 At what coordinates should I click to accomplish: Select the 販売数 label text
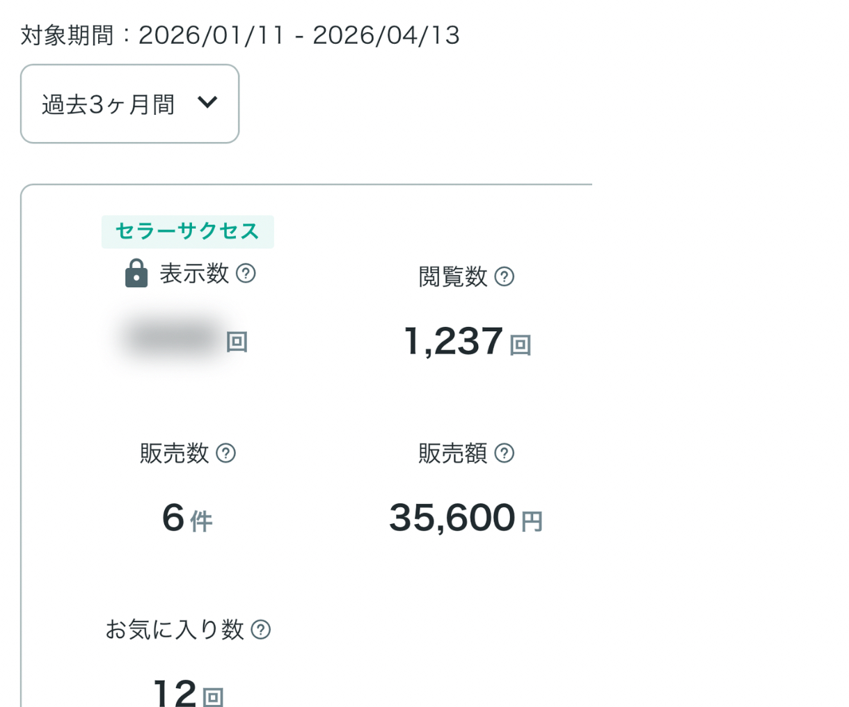174,454
